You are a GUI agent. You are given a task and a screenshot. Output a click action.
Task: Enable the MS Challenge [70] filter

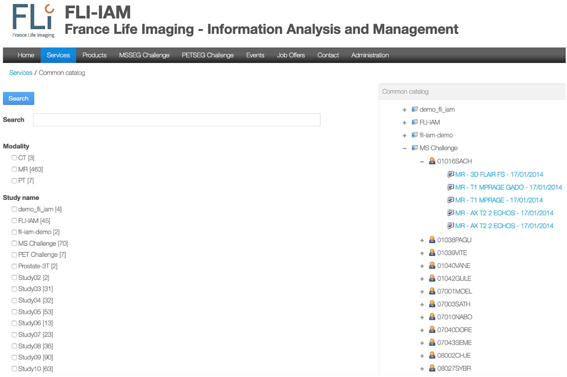click(x=14, y=243)
